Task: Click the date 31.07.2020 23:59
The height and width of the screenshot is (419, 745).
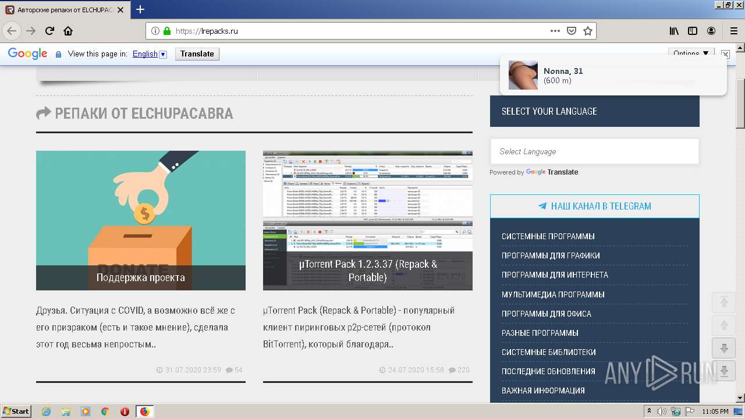Action: tap(189, 370)
